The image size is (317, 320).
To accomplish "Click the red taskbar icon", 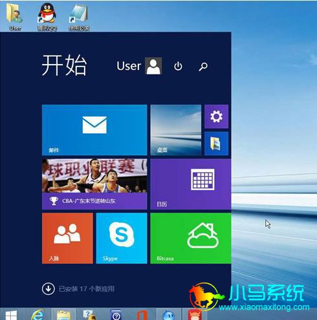I will click(x=195, y=315).
